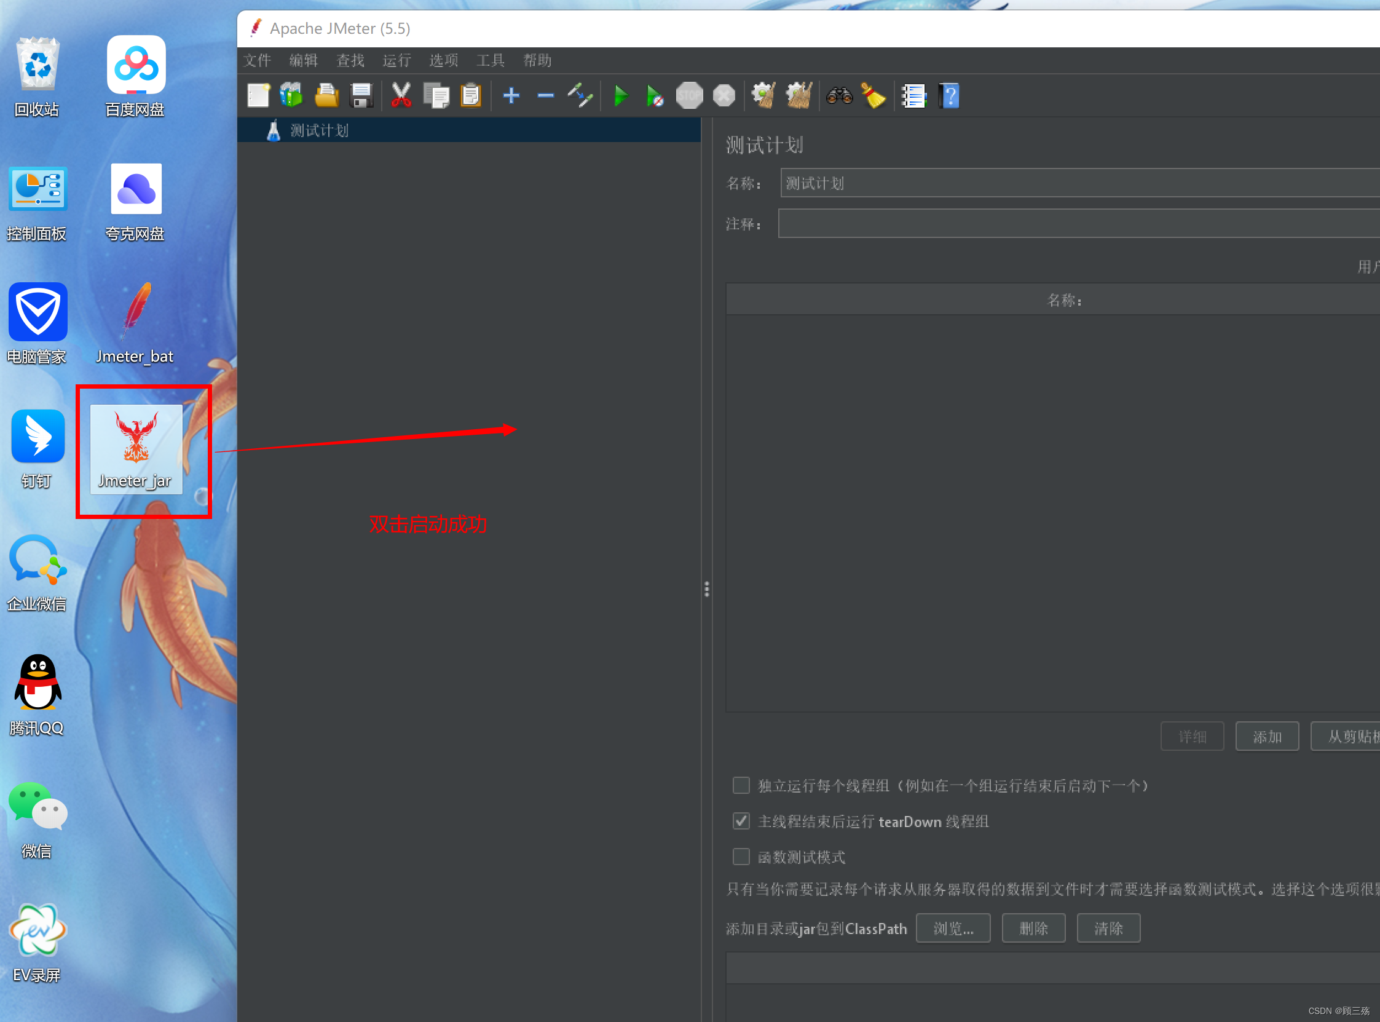
Task: Click the binoculars Search icon
Action: [839, 96]
